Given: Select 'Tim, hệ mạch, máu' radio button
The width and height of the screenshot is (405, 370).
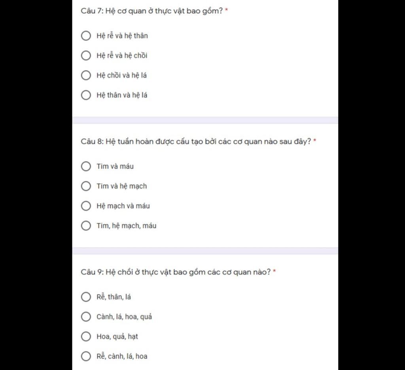Looking at the screenshot, I should point(86,226).
